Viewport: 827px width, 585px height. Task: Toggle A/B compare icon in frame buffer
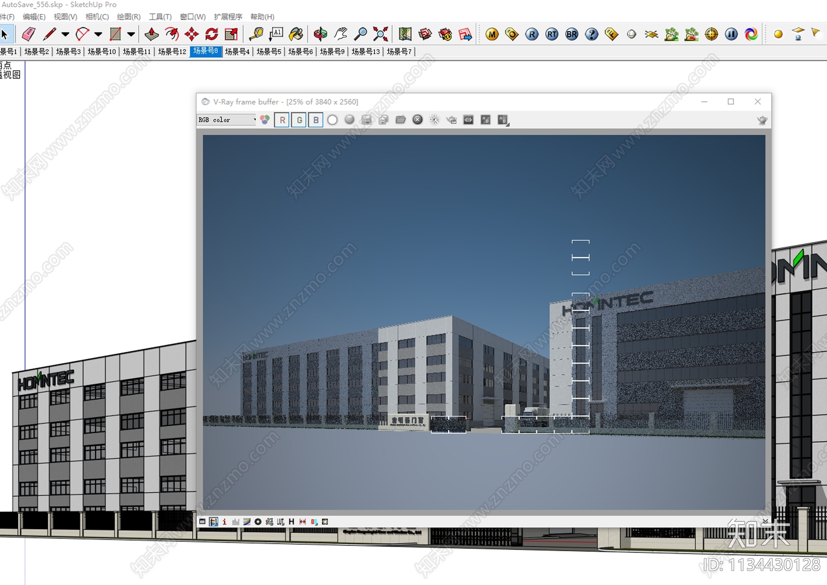(486, 120)
